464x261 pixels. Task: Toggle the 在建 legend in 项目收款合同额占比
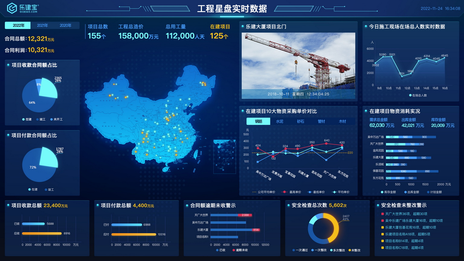coord(27,119)
